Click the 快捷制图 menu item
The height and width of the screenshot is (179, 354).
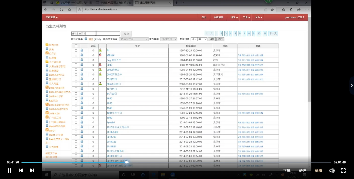(x=219, y=17)
